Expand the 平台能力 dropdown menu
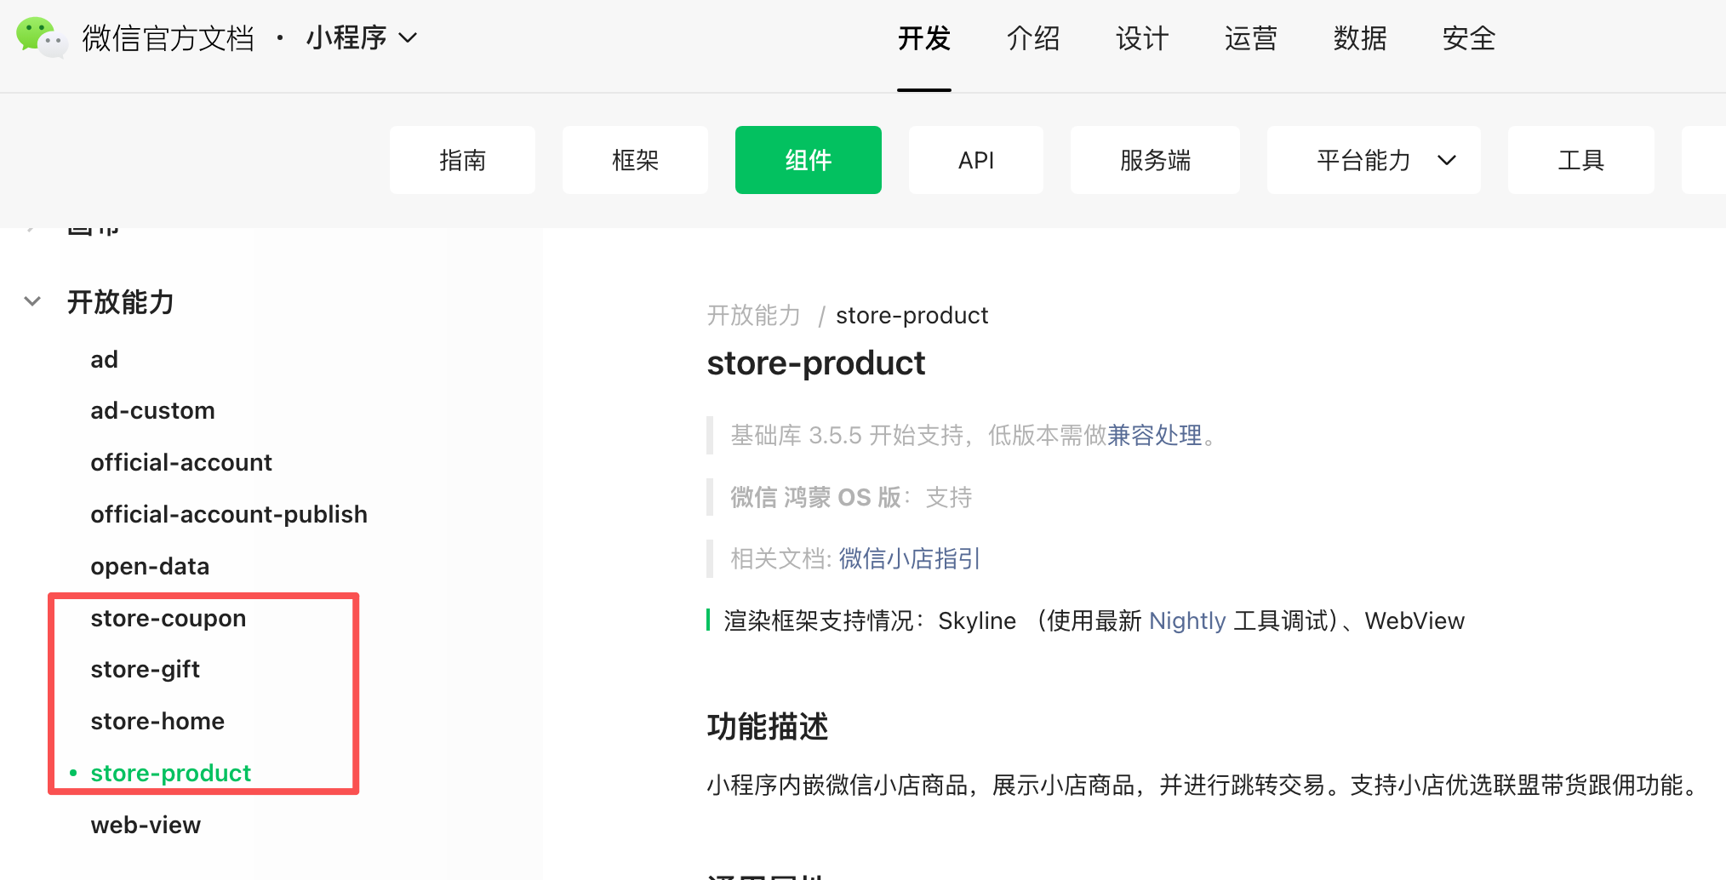Image resolution: width=1726 pixels, height=880 pixels. click(x=1374, y=160)
